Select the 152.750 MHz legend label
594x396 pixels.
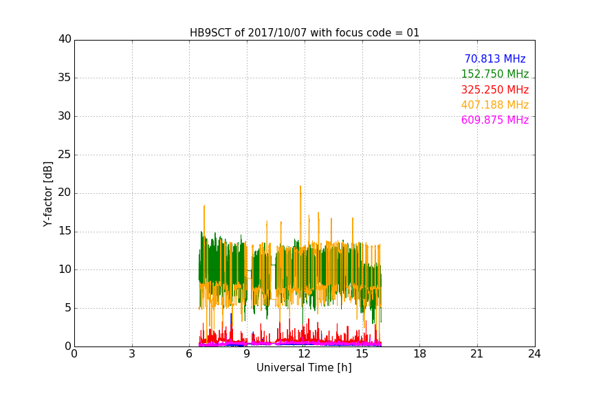coord(495,74)
